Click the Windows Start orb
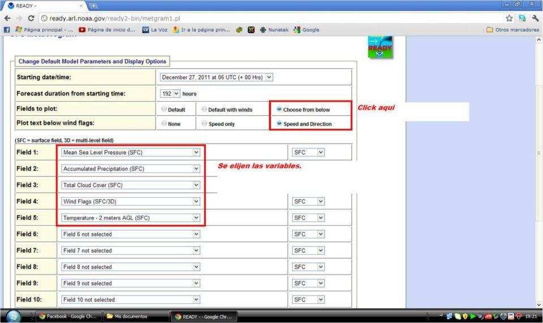This screenshot has width=543, height=323. click(12, 316)
